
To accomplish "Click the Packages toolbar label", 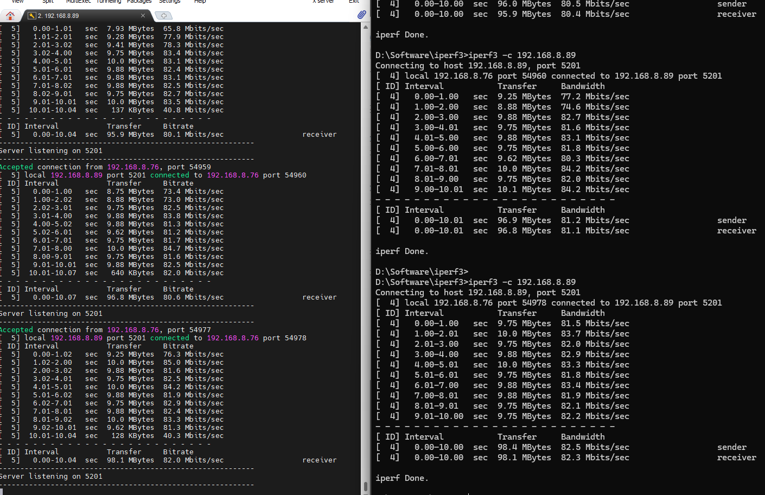I will pyautogui.click(x=139, y=2).
